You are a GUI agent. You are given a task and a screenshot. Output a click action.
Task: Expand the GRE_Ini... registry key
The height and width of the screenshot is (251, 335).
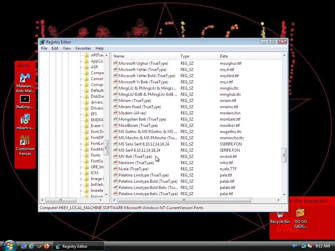click(x=81, y=167)
